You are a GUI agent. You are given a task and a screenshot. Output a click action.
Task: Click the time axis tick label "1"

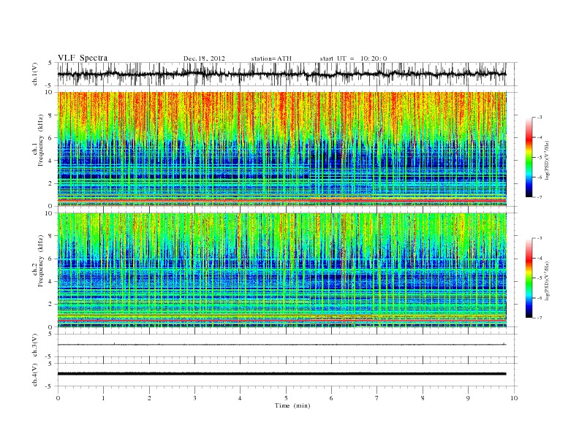tap(103, 398)
